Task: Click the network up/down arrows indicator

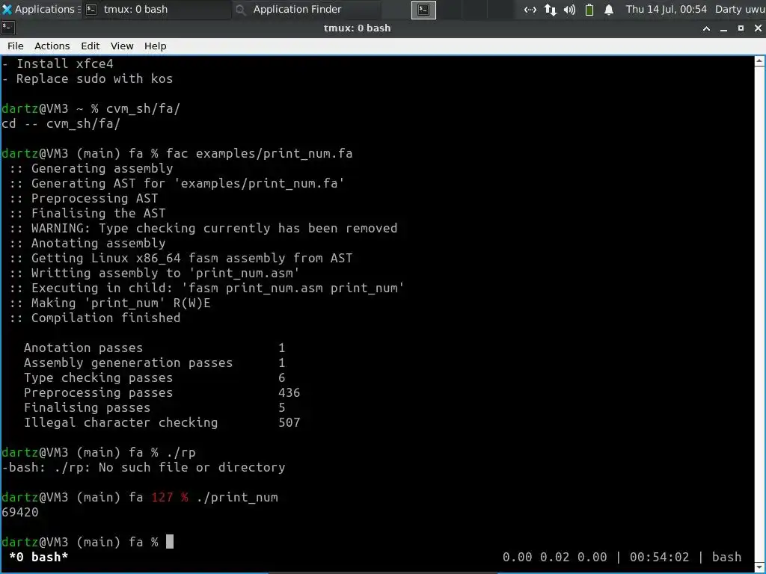Action: point(551,10)
